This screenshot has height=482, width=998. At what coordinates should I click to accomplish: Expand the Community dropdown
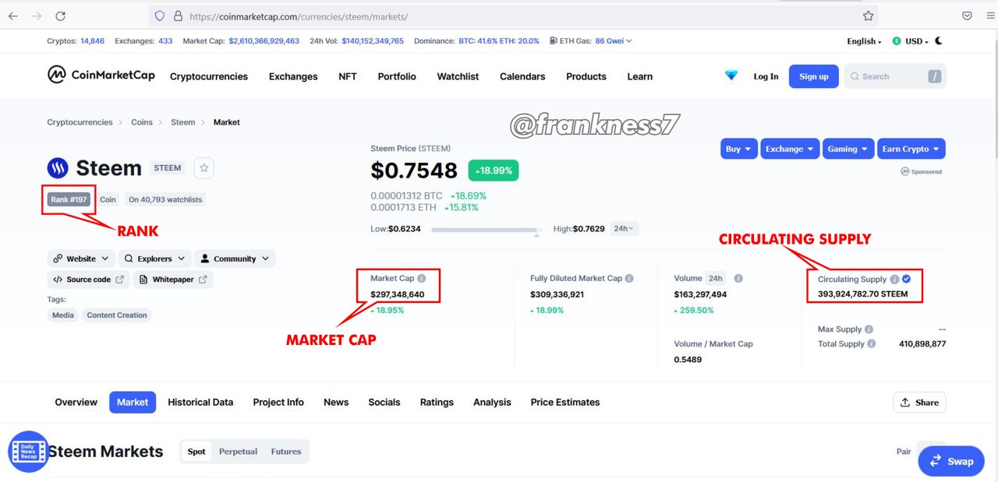[235, 259]
